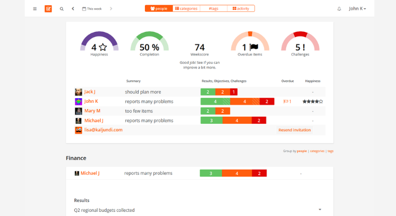This screenshot has height=216, width=396.
Task: Switch to the activity tab
Action: point(240,9)
